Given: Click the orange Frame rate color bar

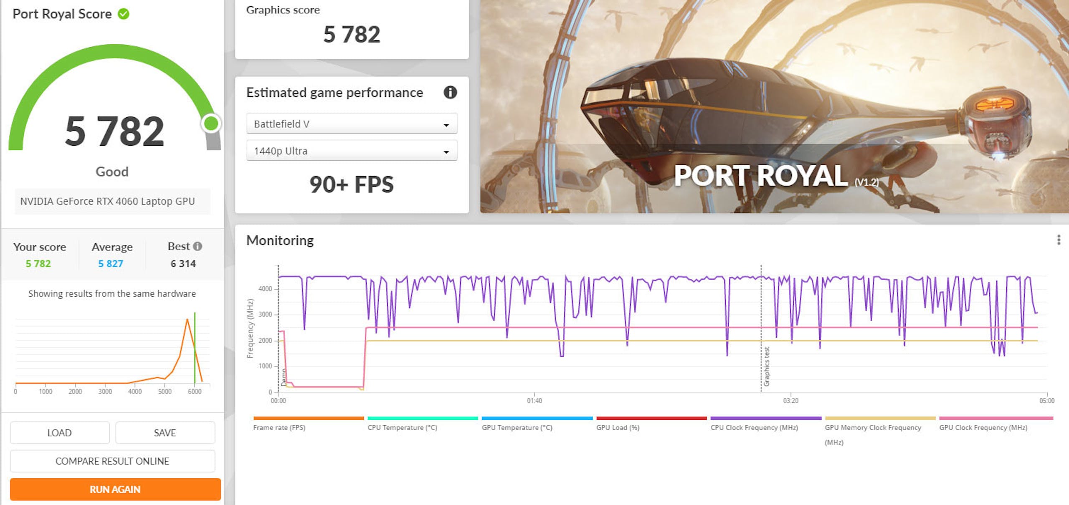Looking at the screenshot, I should coord(309,418).
